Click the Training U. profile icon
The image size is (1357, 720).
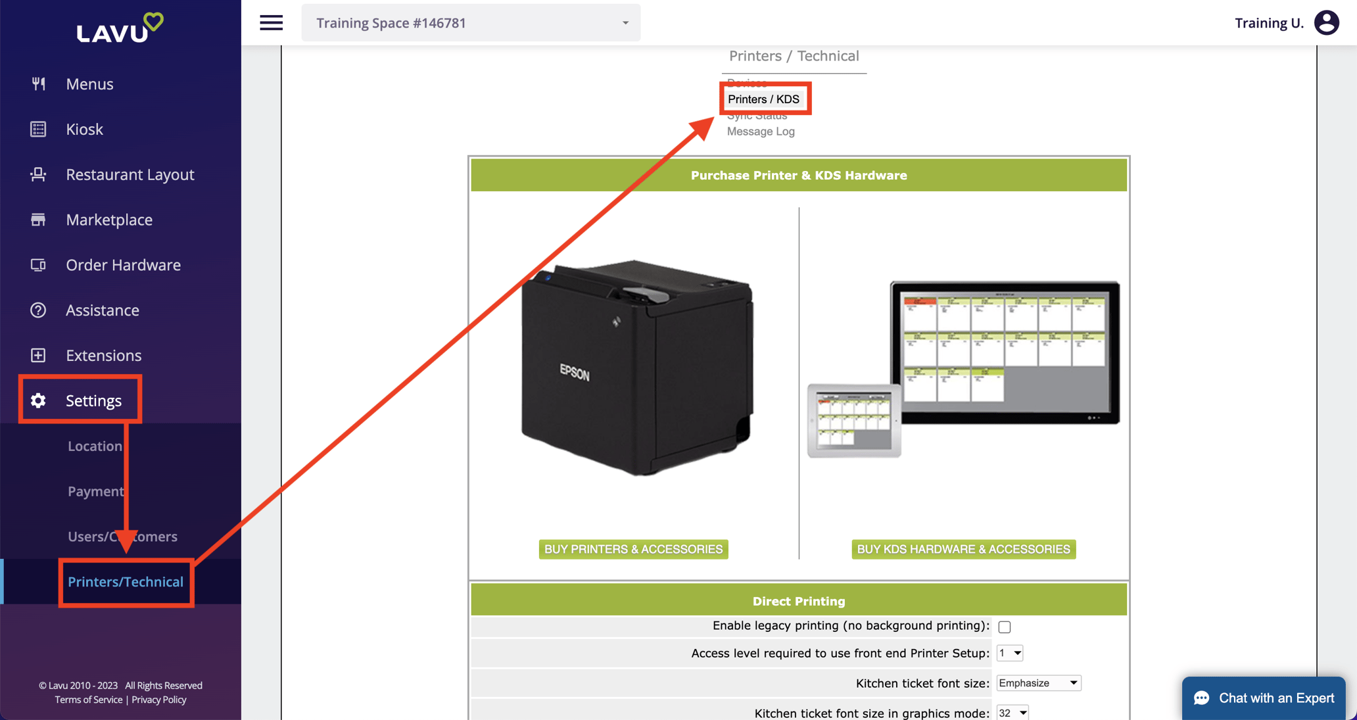[1326, 22]
